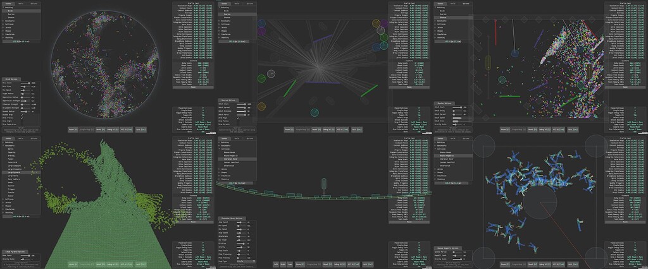The width and height of the screenshot is (648, 269).
Task: Disable Draw Trails in Boid Options
Action: (22, 118)
